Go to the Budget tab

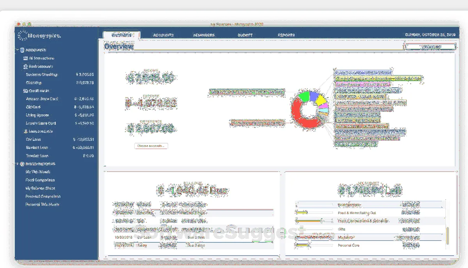click(x=245, y=35)
